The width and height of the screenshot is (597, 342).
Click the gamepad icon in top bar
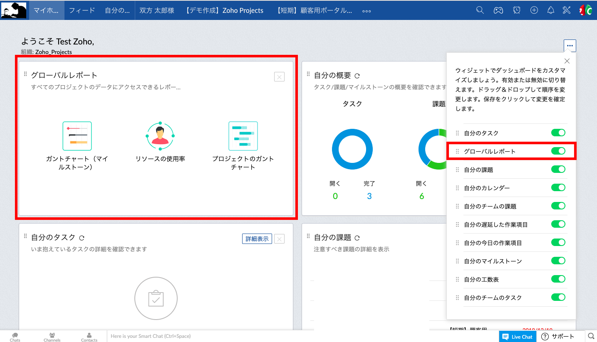point(498,10)
